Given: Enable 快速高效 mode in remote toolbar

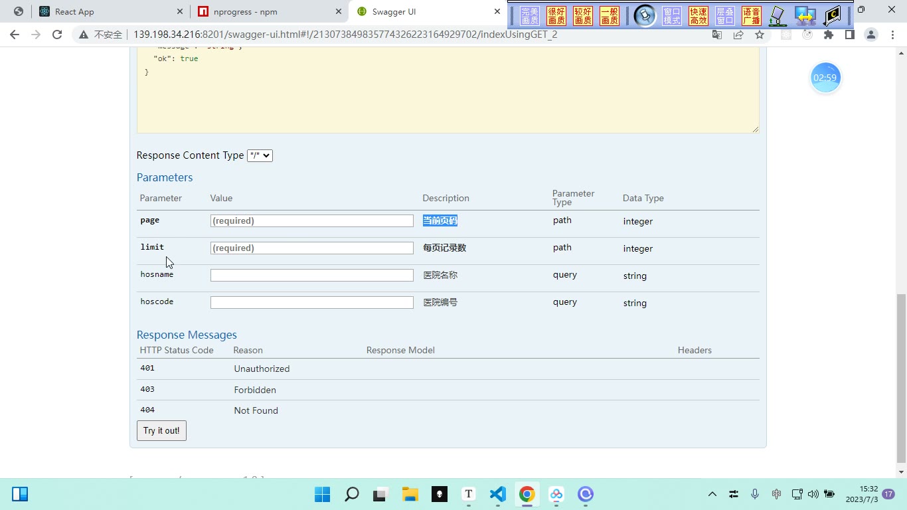Looking at the screenshot, I should point(699,16).
